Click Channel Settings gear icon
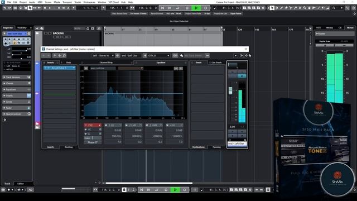357x201 pixels. (246, 56)
